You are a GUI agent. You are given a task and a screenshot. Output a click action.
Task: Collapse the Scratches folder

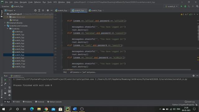pyautogui.click(x=7, y=29)
